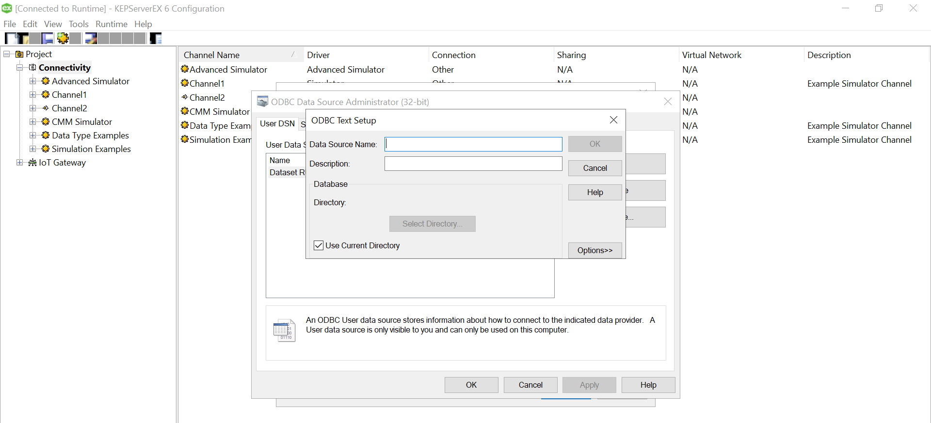
Task: Switch to the User DSN tab
Action: pos(277,124)
